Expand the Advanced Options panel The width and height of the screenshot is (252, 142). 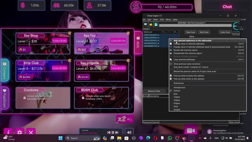coord(151,122)
